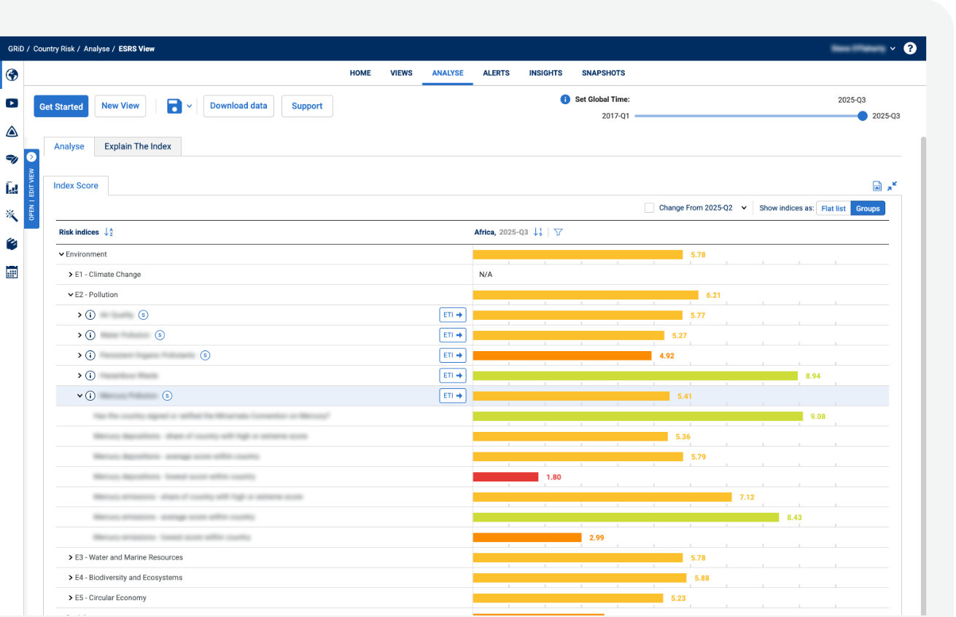Switch indices display to Flat list
This screenshot has height=617, width=956.
pos(833,208)
